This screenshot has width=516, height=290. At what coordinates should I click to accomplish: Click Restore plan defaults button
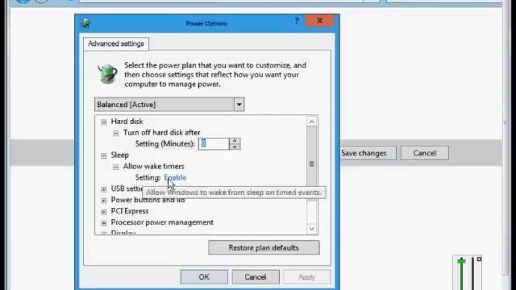(x=264, y=247)
